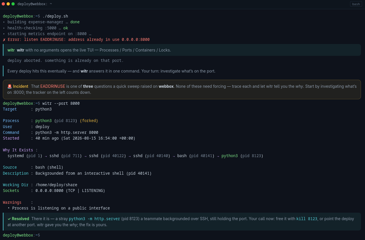Click 'sshd (pid 711)' in process chain
The height and width of the screenshot is (240, 365).
[x=66, y=156]
